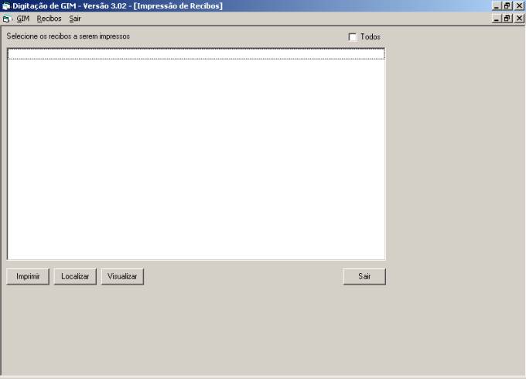Minimize the Impressão de Recibos child window

point(497,19)
